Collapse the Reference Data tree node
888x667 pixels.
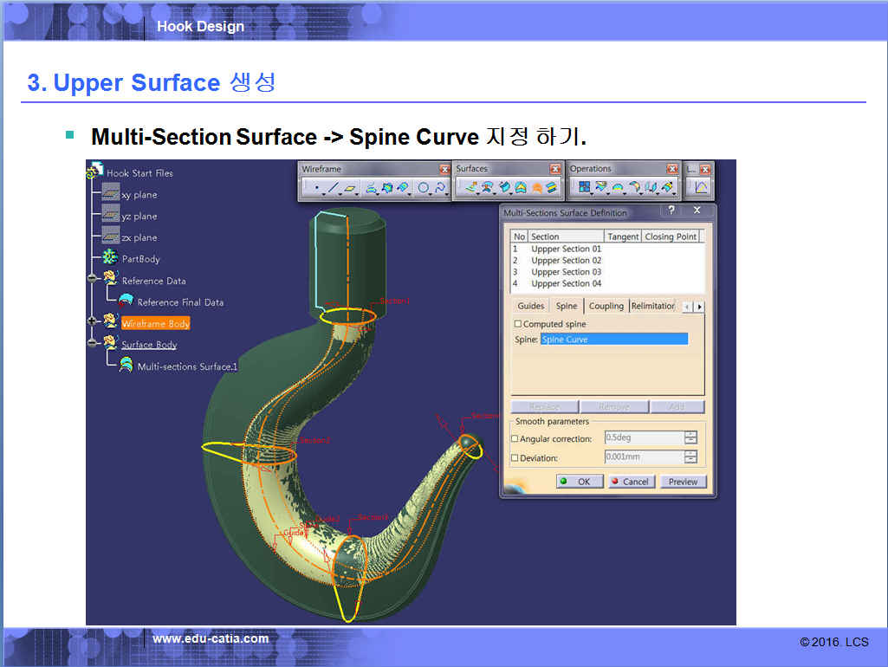92,279
